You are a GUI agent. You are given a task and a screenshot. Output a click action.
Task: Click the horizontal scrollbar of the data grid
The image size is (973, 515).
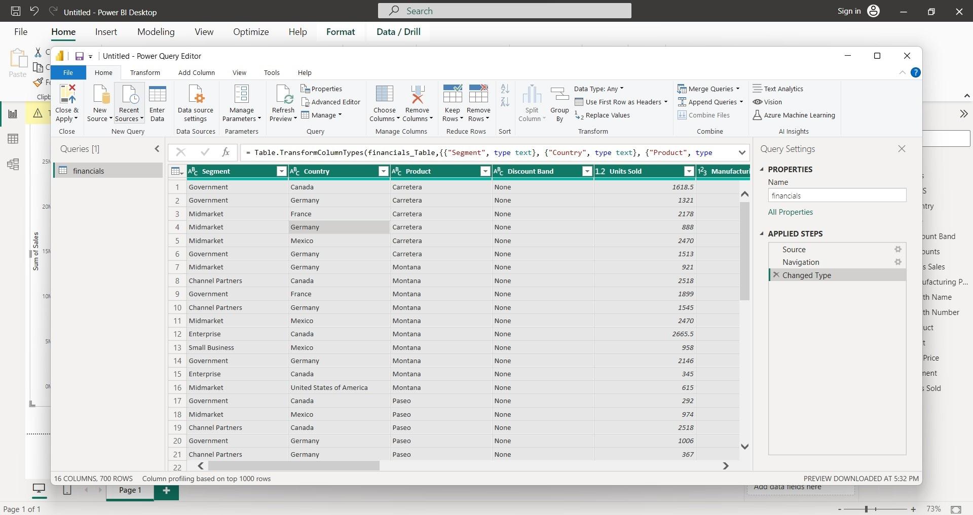point(294,465)
